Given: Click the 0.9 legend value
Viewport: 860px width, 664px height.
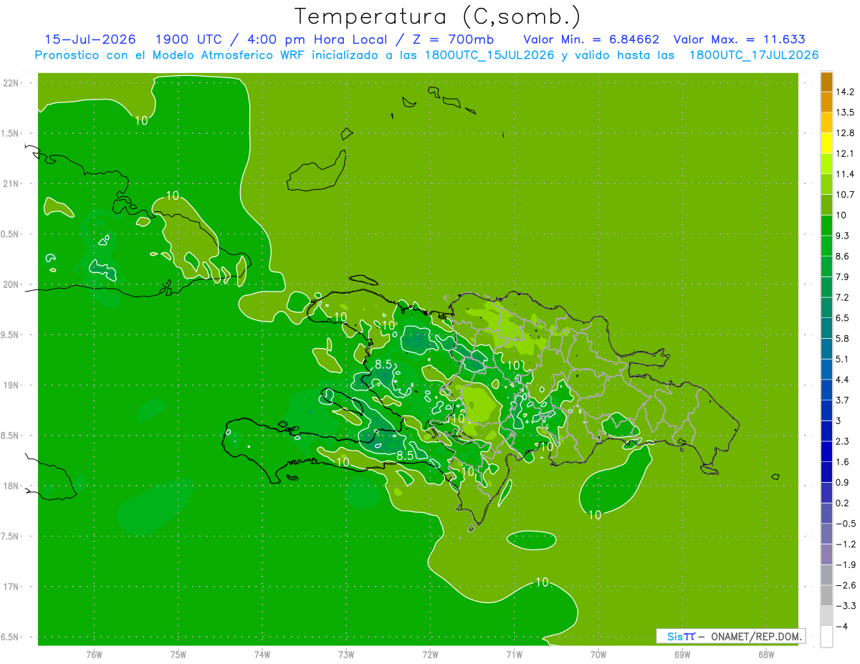Looking at the screenshot, I should point(843,483).
